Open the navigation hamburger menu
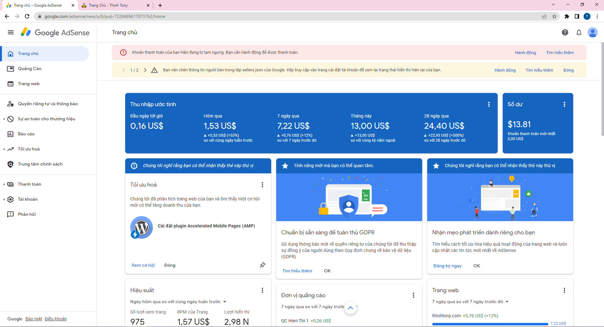604x327 pixels. 10,32
